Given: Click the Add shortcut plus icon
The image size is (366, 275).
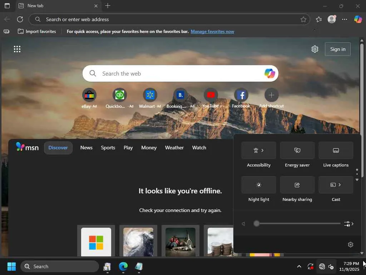Looking at the screenshot, I should pos(272,95).
